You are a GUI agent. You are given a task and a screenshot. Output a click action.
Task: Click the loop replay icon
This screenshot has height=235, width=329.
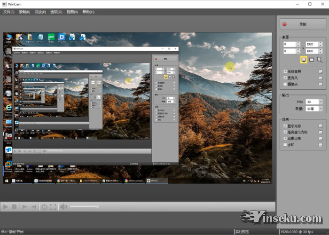coord(44,207)
